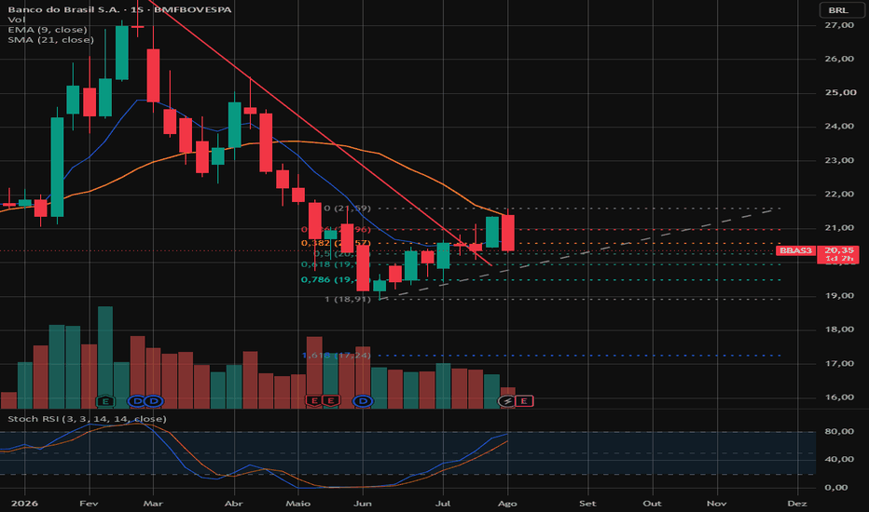Click the Nov month label on time axis
Image resolution: width=869 pixels, height=512 pixels.
click(717, 503)
